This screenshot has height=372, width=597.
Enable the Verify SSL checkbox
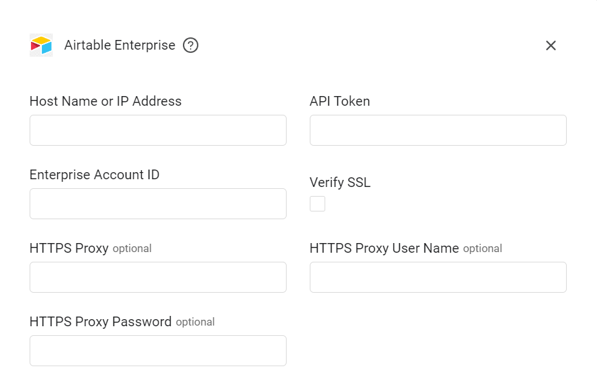[317, 204]
